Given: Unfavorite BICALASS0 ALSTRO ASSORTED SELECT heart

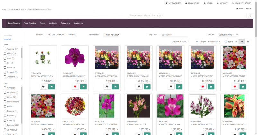Looking at the screenshot, I should (235, 87).
